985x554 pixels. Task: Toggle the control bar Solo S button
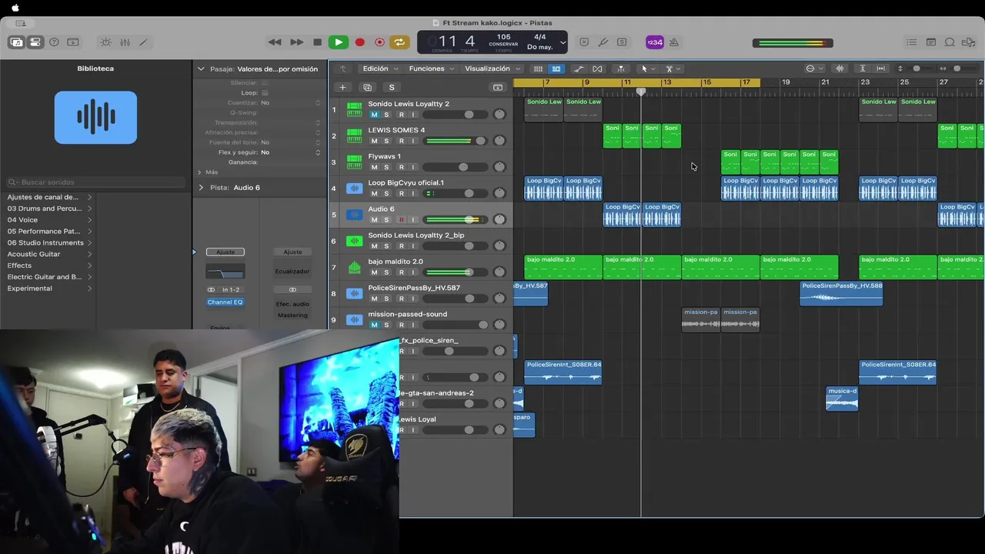click(622, 42)
